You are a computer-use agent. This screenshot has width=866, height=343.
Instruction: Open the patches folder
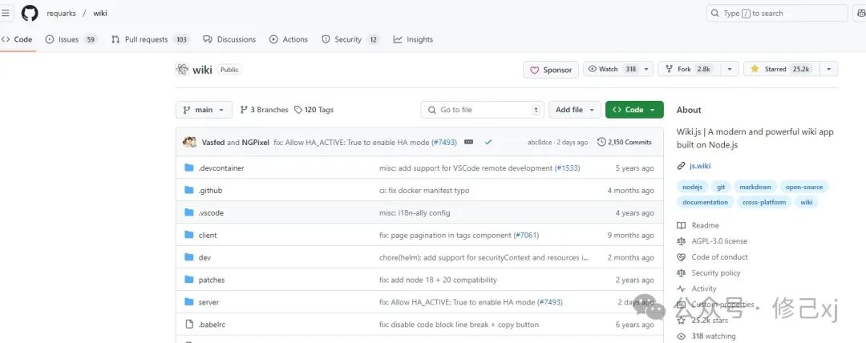pyautogui.click(x=212, y=280)
